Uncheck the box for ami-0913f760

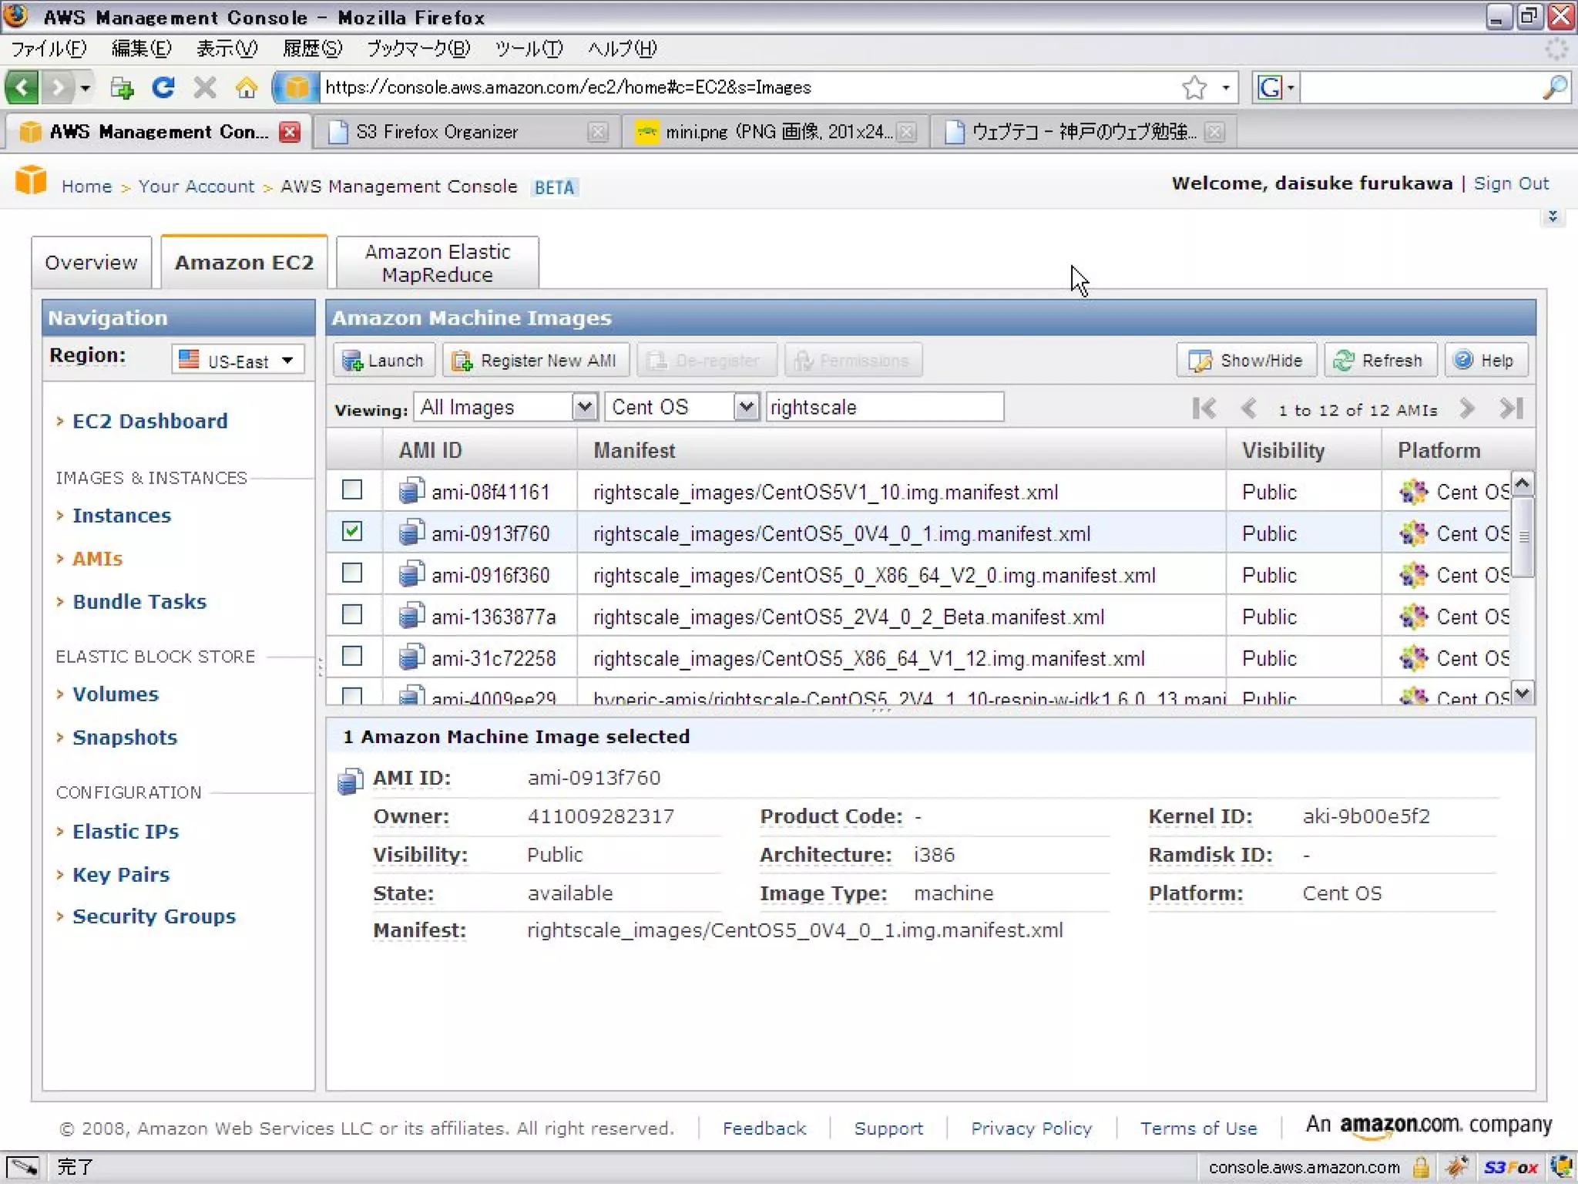[x=352, y=531]
